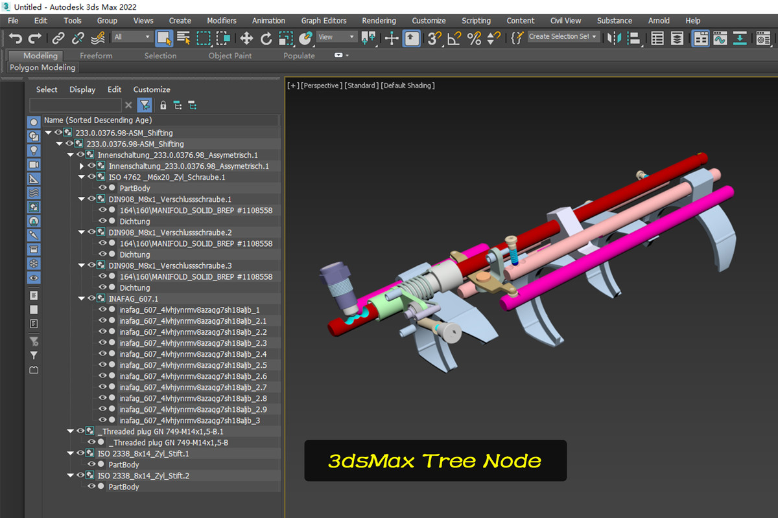Image resolution: width=778 pixels, height=518 pixels.
Task: Undo the last action with the Undo arrow
Action: (16, 38)
